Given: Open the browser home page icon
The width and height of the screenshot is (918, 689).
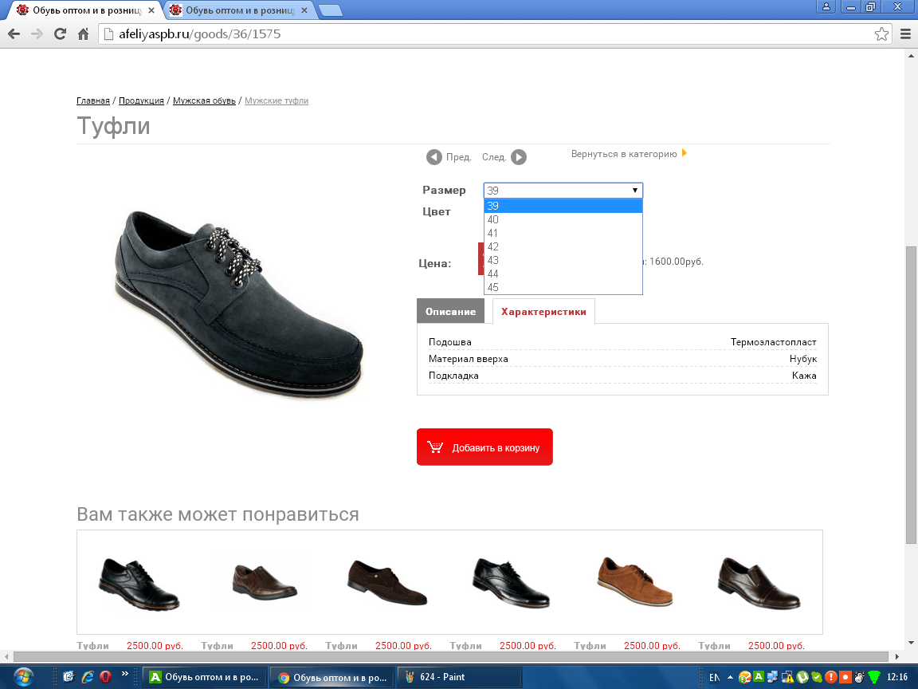Looking at the screenshot, I should click(83, 34).
